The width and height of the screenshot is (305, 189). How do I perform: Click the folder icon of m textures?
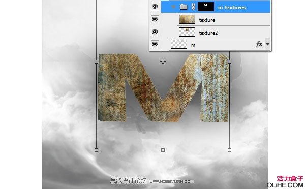(184, 7)
